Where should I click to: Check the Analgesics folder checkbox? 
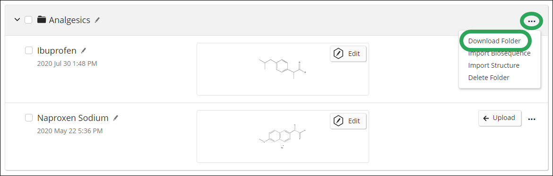tap(28, 20)
